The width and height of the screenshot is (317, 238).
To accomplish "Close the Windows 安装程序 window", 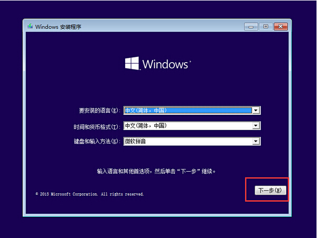I will (280, 26).
